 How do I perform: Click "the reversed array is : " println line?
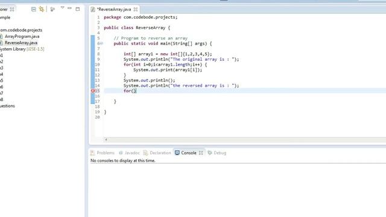[181, 86]
